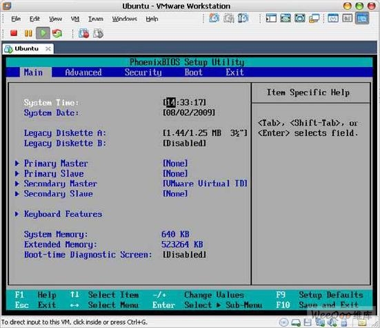The image size is (380, 328).
Task: Click the replay-activity toolbar icon beside record
Action: 99,33
